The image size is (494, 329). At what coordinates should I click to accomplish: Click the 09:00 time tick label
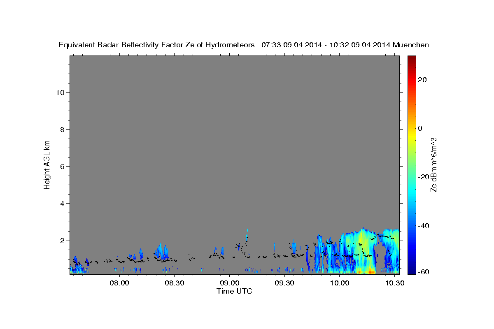click(x=230, y=283)
